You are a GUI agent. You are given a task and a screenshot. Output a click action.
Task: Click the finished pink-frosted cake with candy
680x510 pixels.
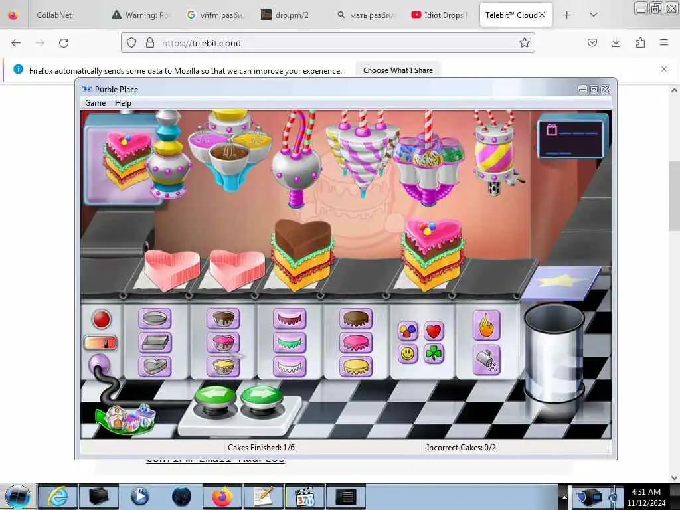[432, 254]
